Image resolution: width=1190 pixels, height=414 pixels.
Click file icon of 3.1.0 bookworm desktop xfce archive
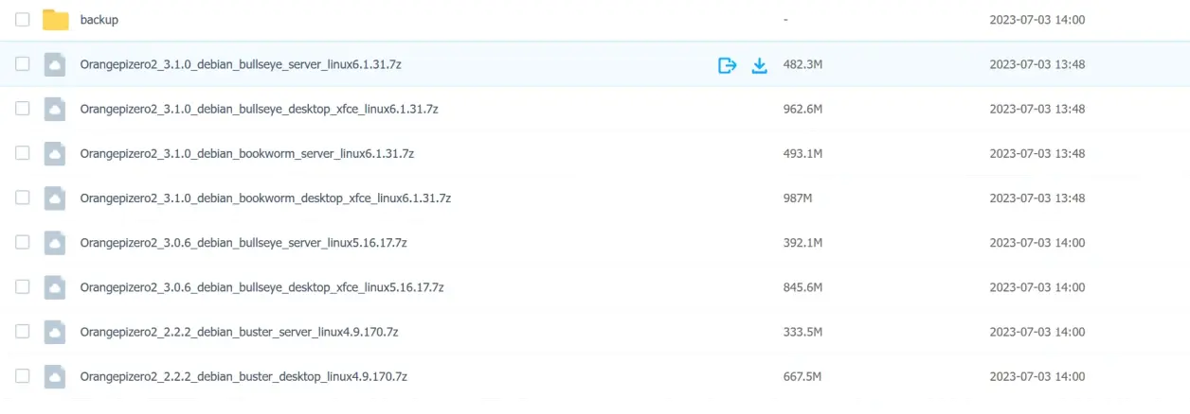56,198
